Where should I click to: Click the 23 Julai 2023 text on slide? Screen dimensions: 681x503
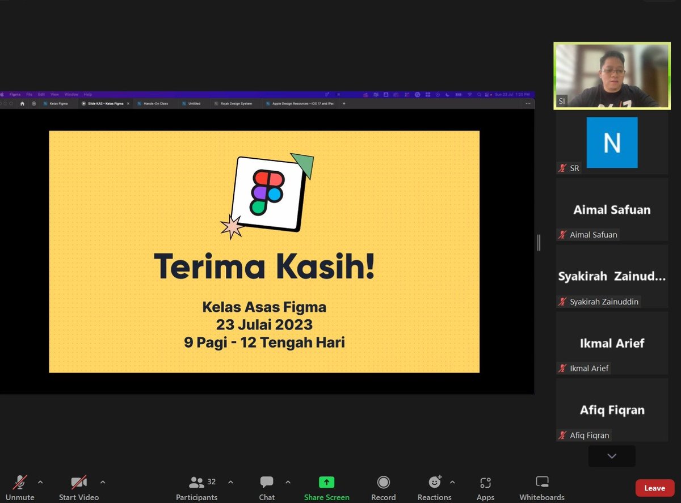coord(264,325)
